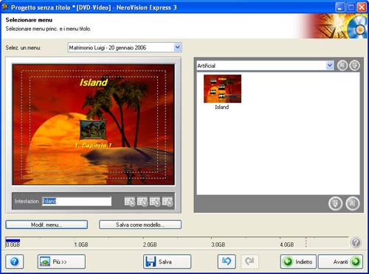Click the Island title in the menu preview

(94, 82)
